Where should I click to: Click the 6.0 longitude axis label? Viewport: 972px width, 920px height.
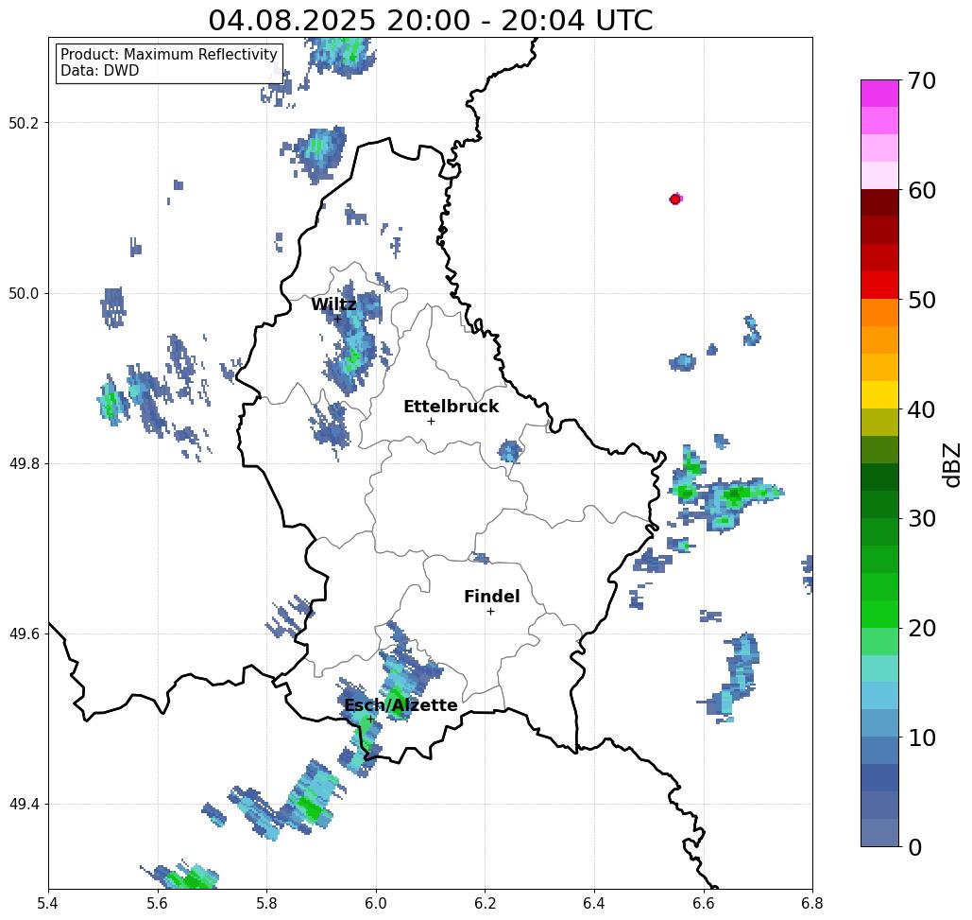pyautogui.click(x=376, y=903)
